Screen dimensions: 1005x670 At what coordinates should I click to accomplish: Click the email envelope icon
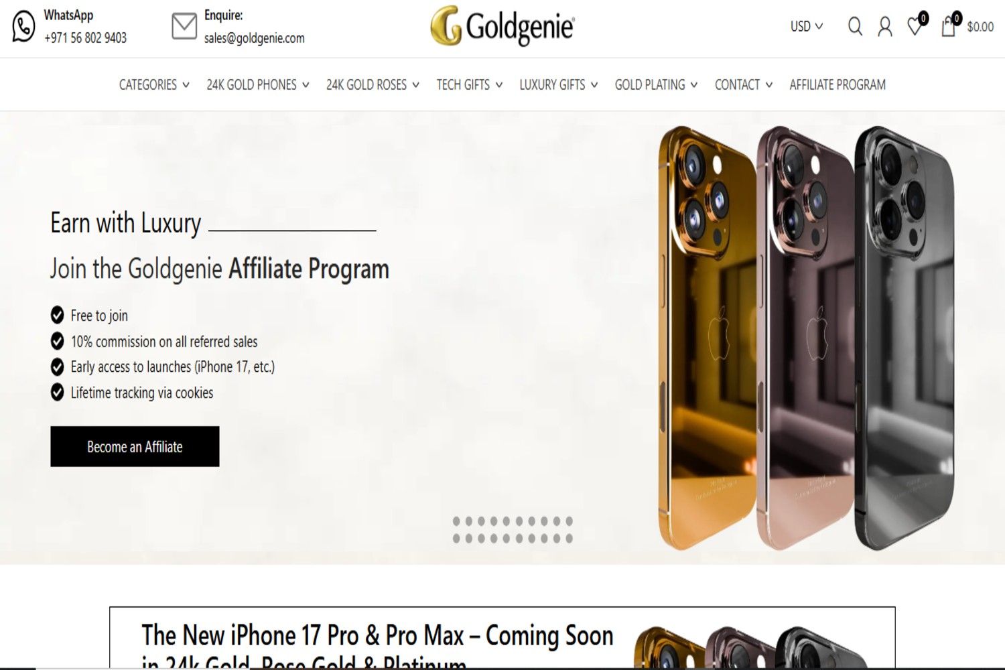tap(184, 27)
